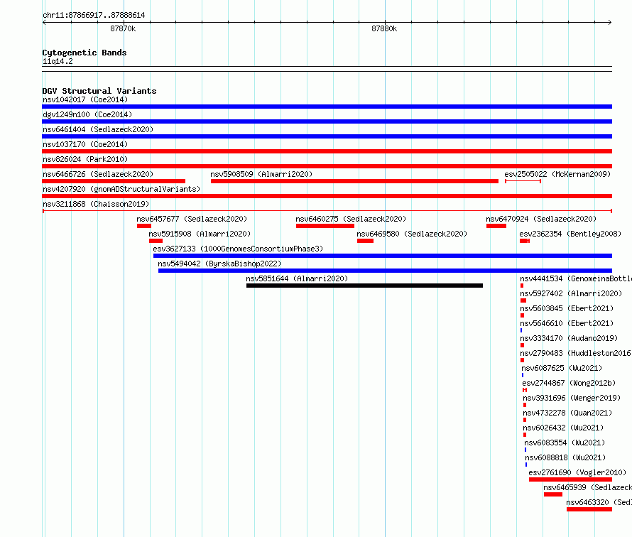Click the red bar under nsv6463320
This screenshot has height=537, width=632.
pos(589,509)
